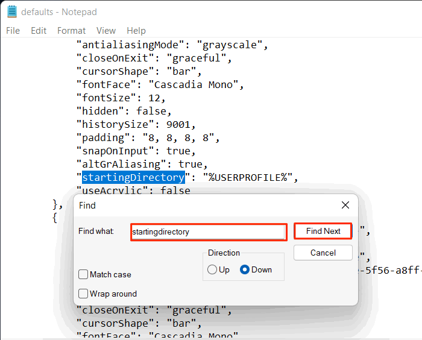Select the Up direction radio button
422x340 pixels.
tap(212, 269)
